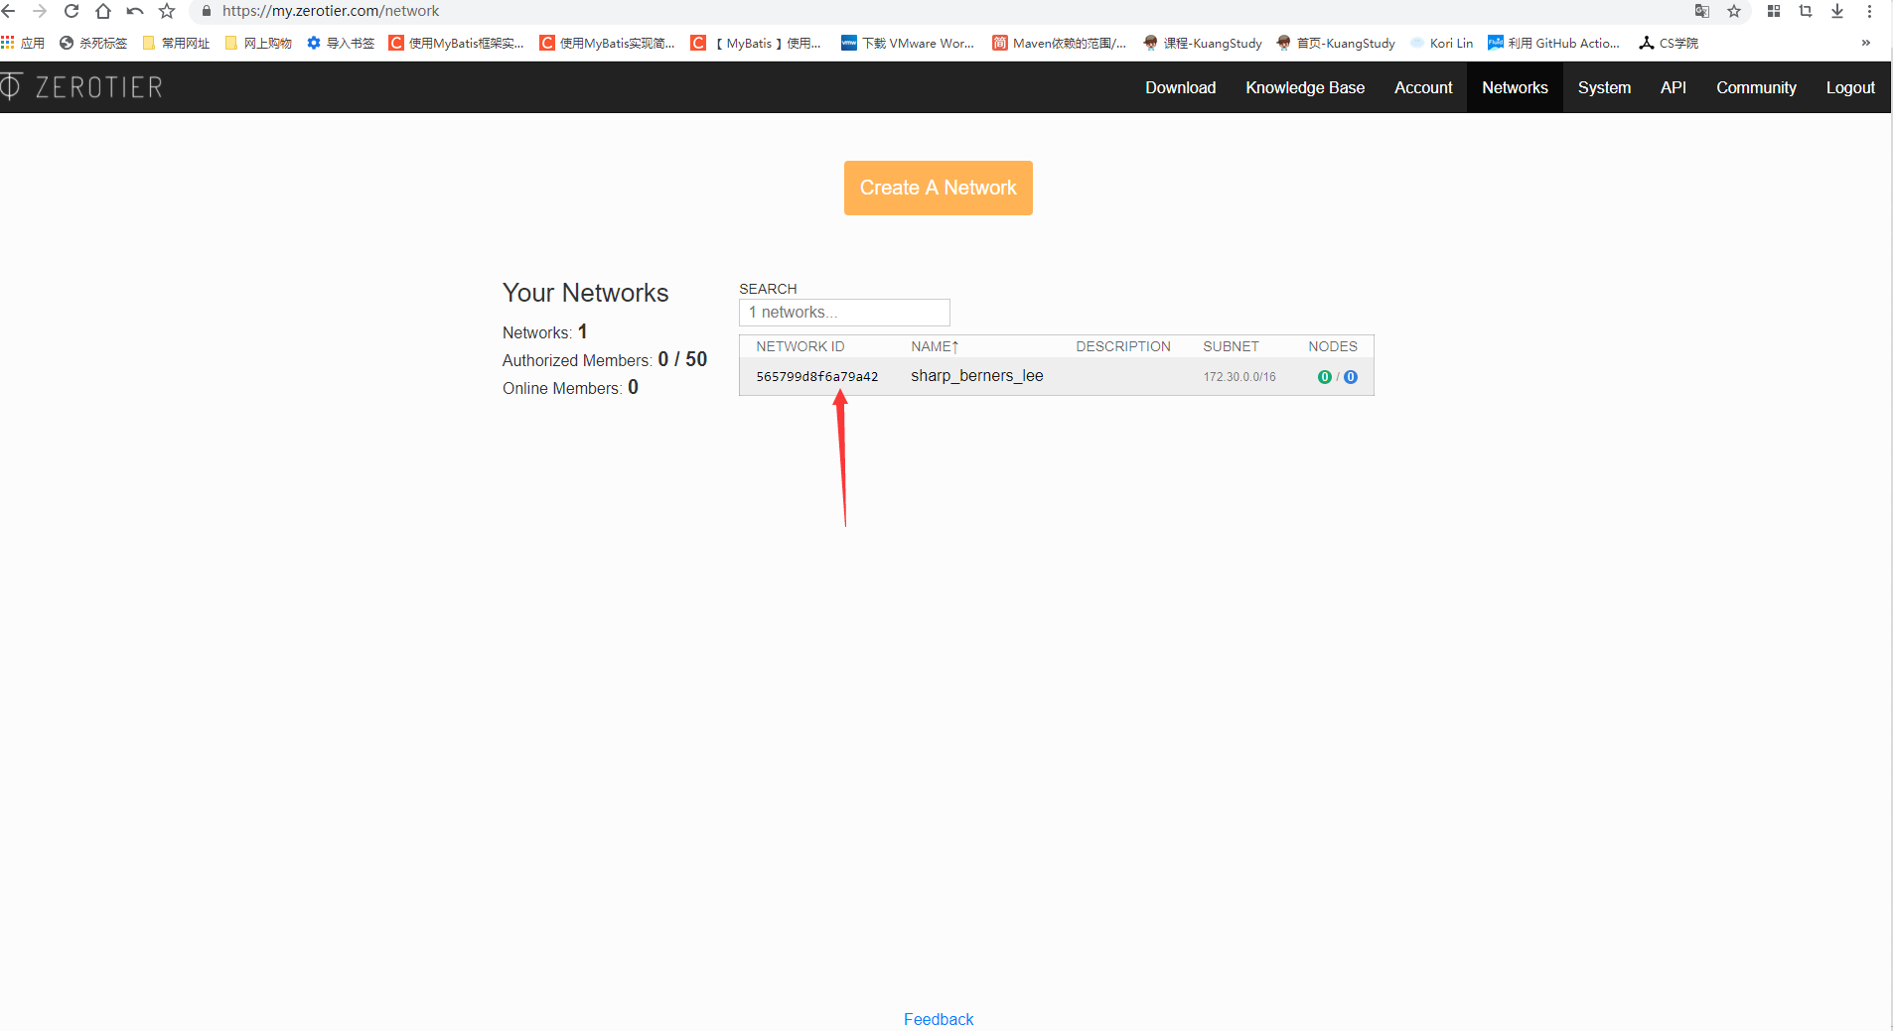Open the Download nav item
Image resolution: width=1893 pixels, height=1031 pixels.
pyautogui.click(x=1180, y=87)
